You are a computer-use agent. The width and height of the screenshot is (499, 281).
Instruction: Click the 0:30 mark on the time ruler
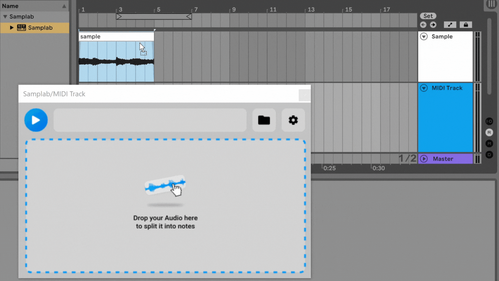(x=379, y=168)
